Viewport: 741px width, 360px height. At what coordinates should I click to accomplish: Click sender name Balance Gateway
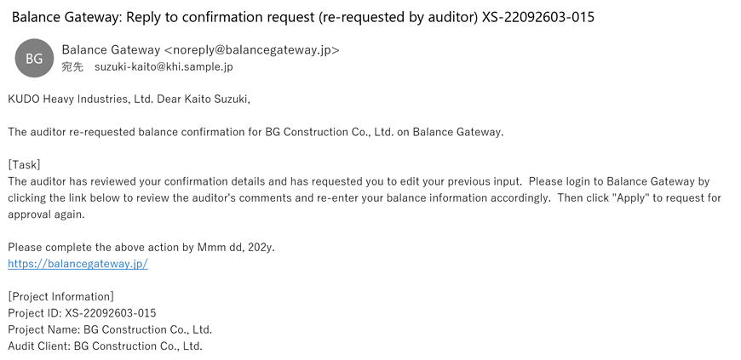(x=111, y=50)
